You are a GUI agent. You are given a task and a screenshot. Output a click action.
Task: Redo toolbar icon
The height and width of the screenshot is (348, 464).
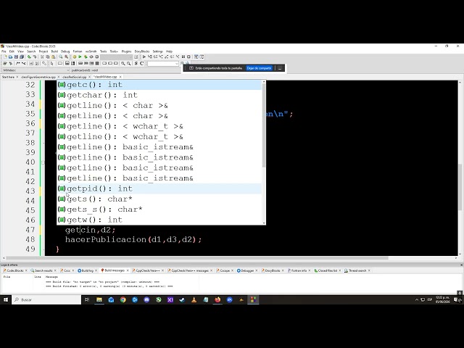click(x=35, y=57)
